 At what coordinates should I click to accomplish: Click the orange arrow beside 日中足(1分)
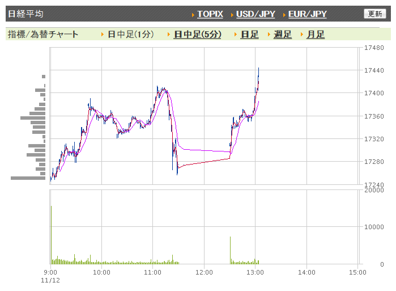point(103,34)
